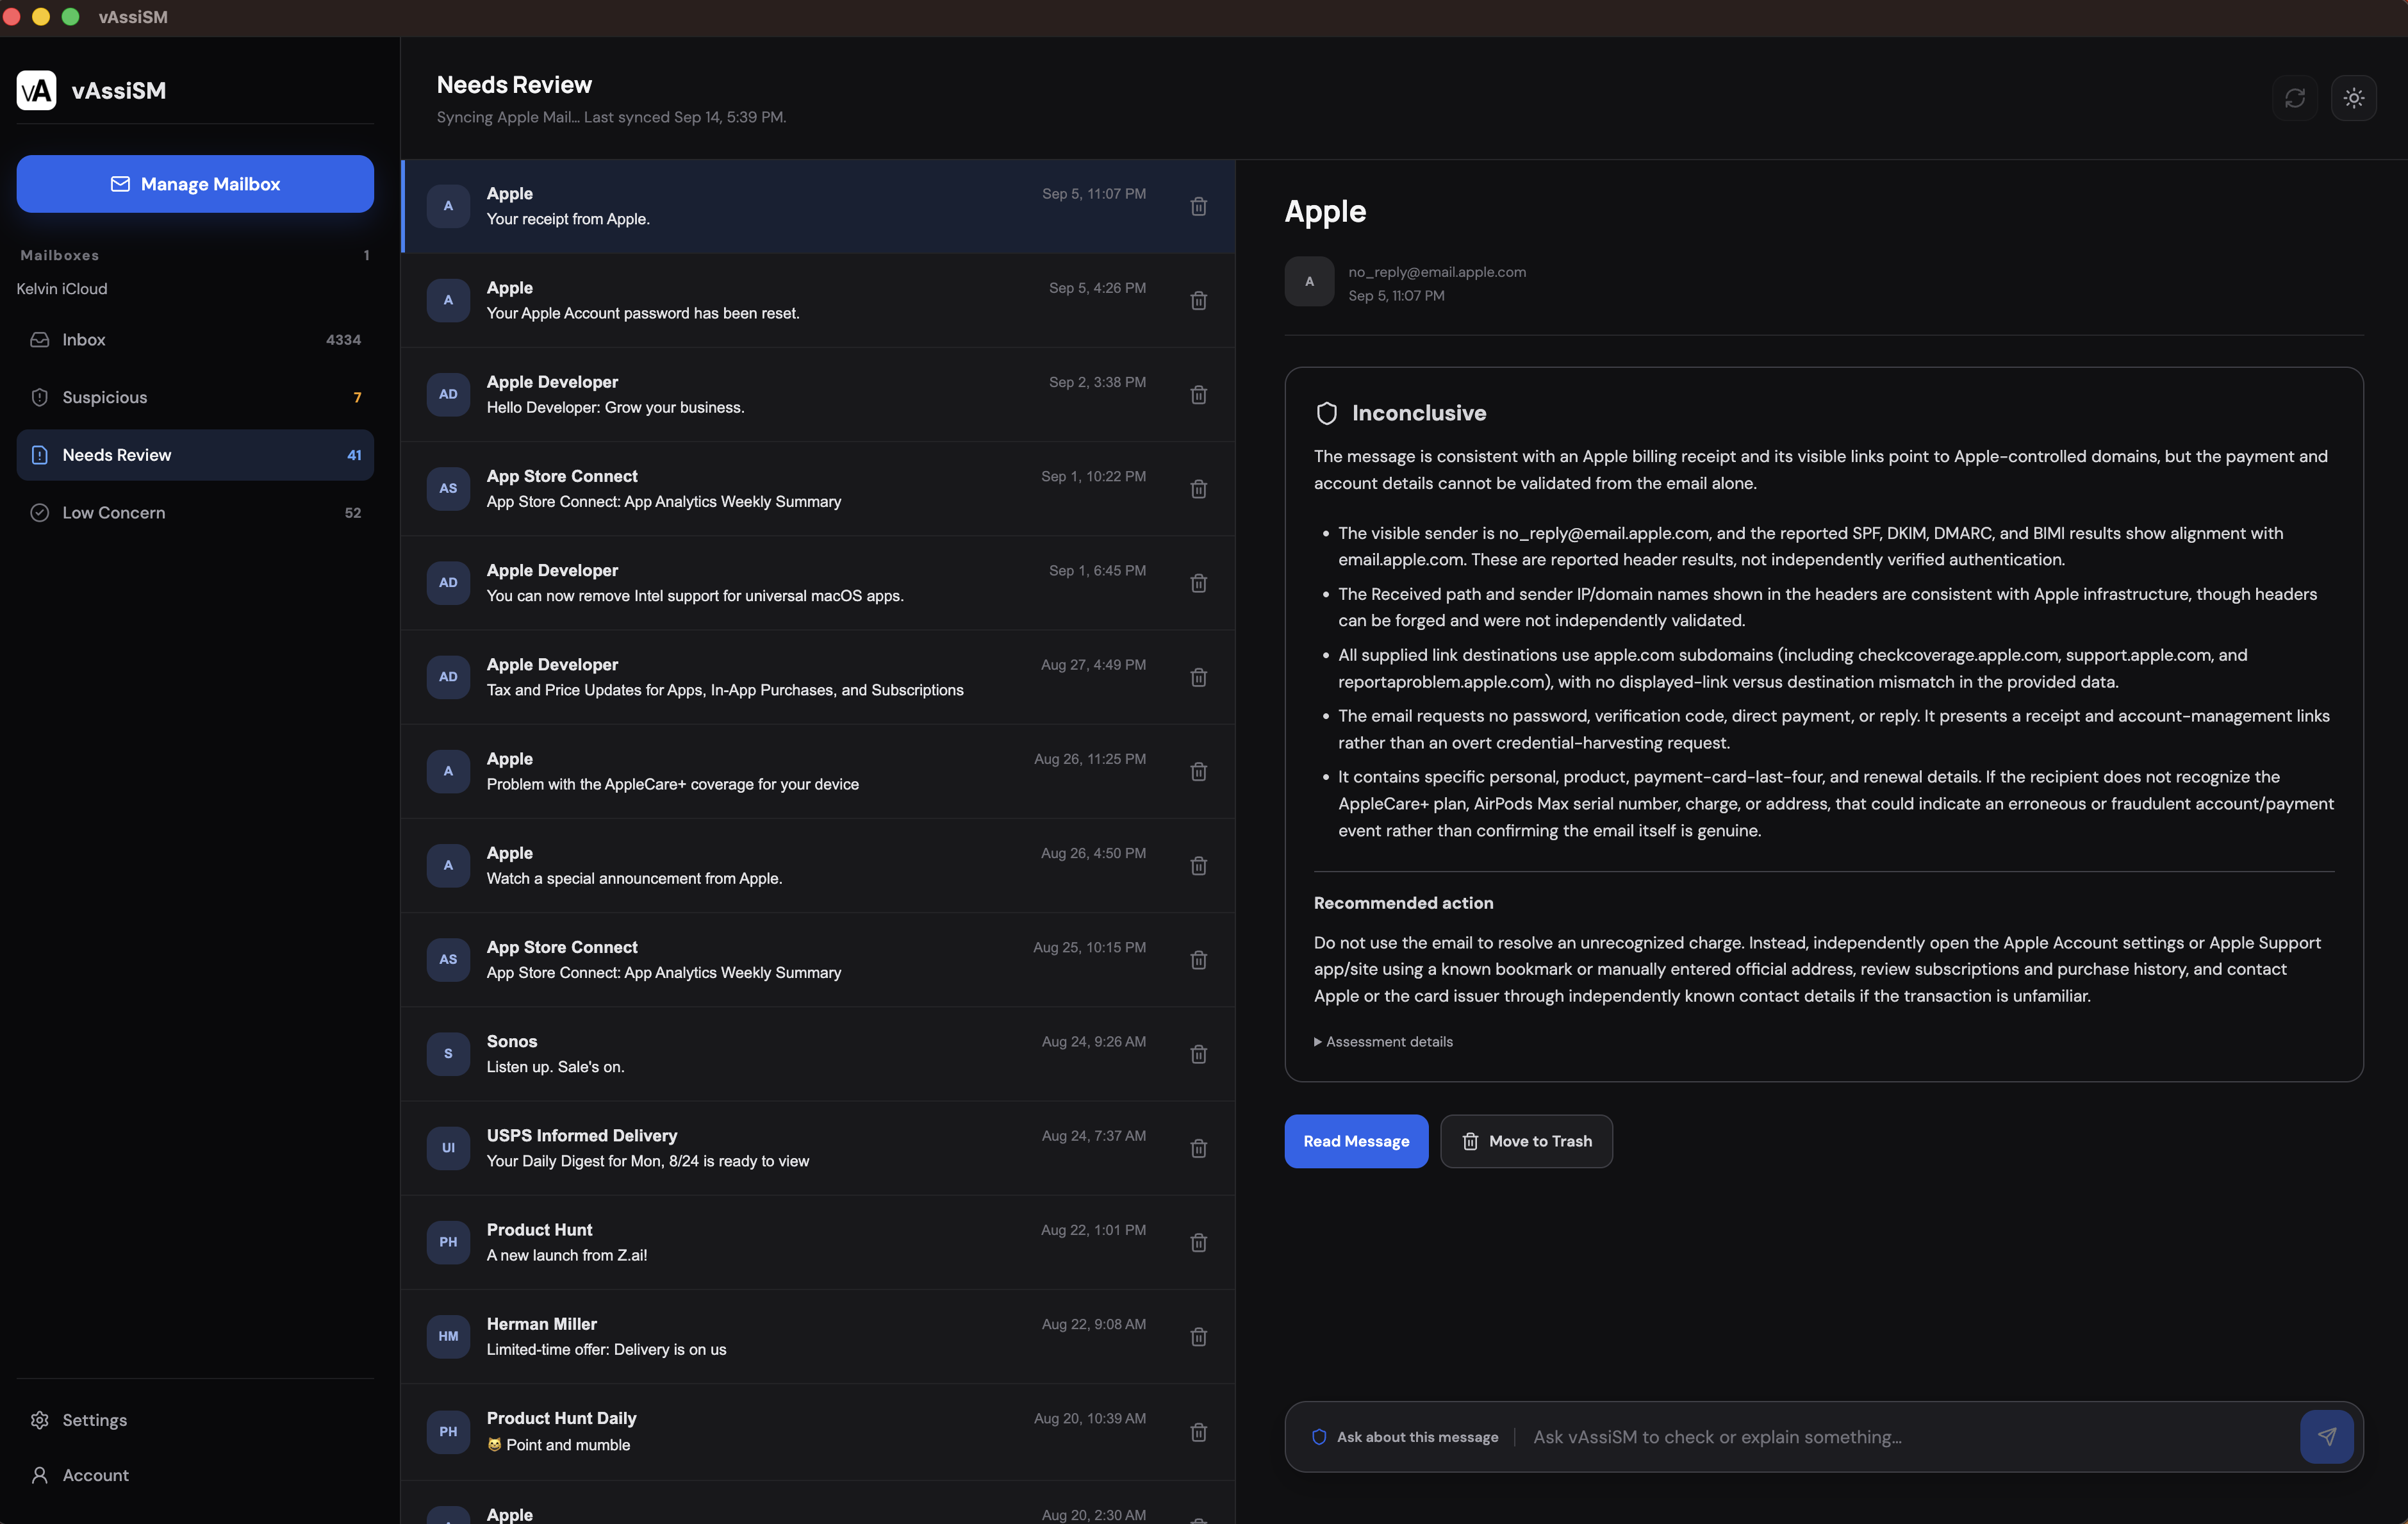2408x1524 pixels.
Task: Click the vAssiSM logo icon
Action: [37, 90]
